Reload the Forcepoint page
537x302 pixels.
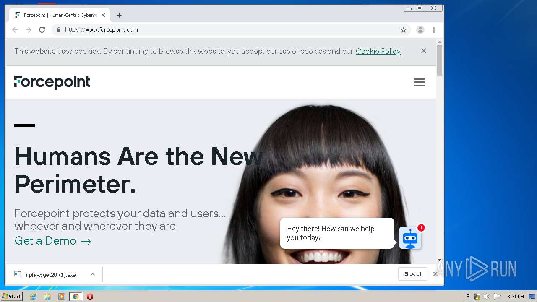[42, 30]
